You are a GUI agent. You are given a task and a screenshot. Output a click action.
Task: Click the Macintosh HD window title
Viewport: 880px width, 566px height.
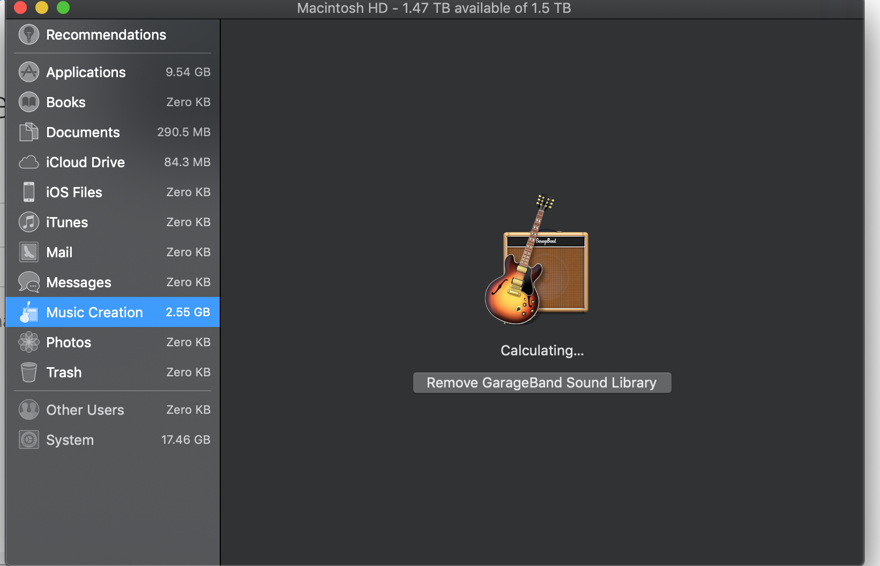(x=434, y=8)
